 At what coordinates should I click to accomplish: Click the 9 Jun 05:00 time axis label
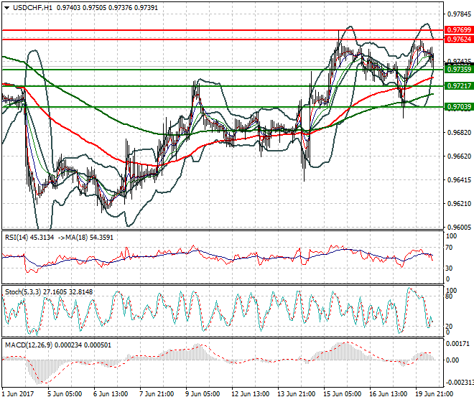[x=203, y=394]
